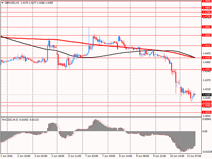Click the triangle arrow beside GBPUSD,H1 title
Viewport: 212px width, 159px height.
click(2, 3)
